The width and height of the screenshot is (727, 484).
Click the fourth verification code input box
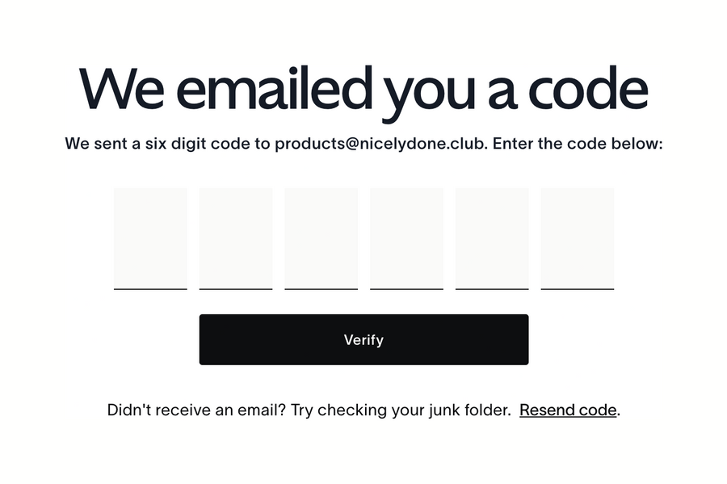[406, 238]
